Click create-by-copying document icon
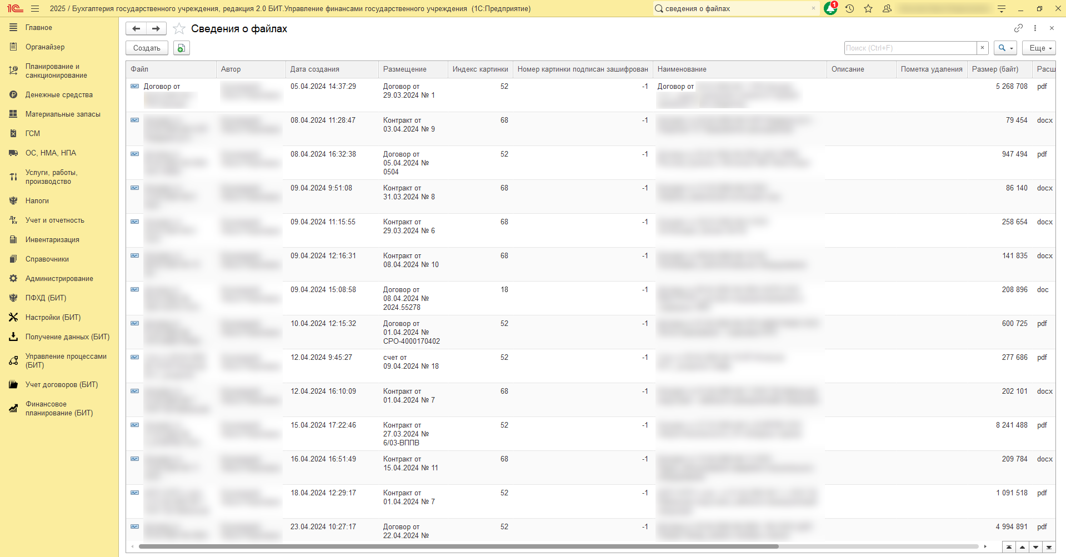The width and height of the screenshot is (1066, 557). point(181,48)
